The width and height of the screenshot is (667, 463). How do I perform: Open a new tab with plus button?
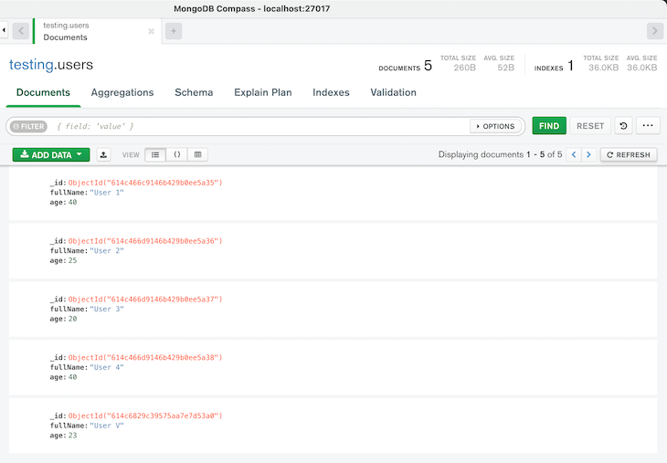(174, 31)
